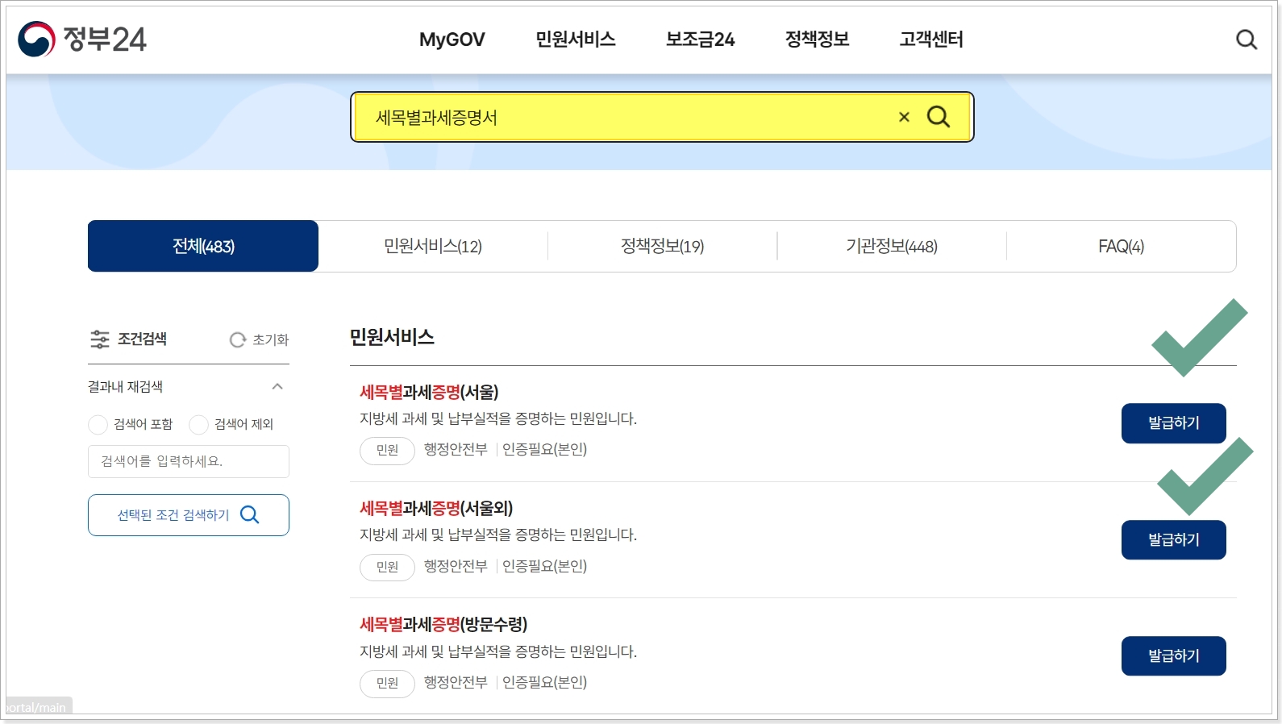Click 발급하기 for 세목별과세증명(서울외)
Screen dimensions: 1282x724
[1173, 539]
